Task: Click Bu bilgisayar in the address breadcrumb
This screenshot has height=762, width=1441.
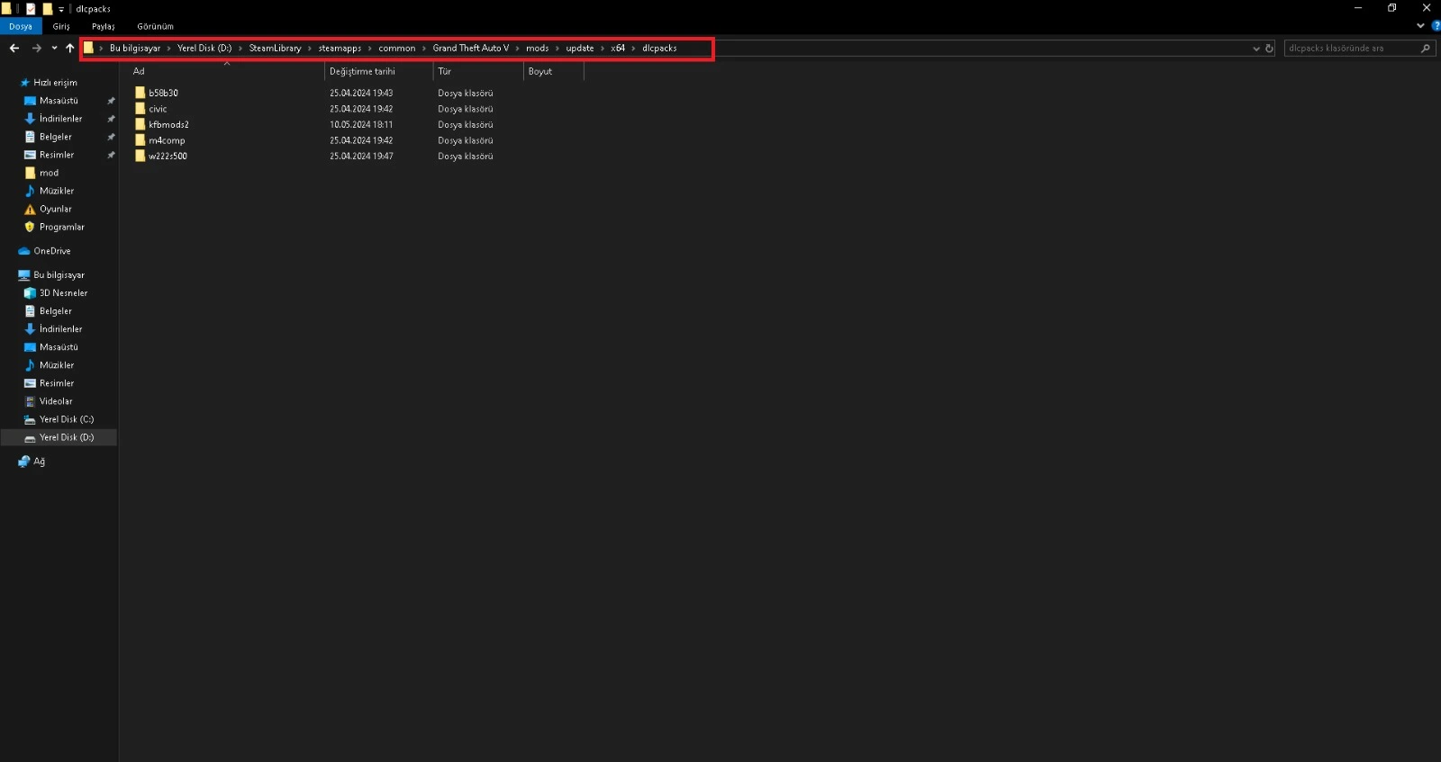Action: click(135, 49)
